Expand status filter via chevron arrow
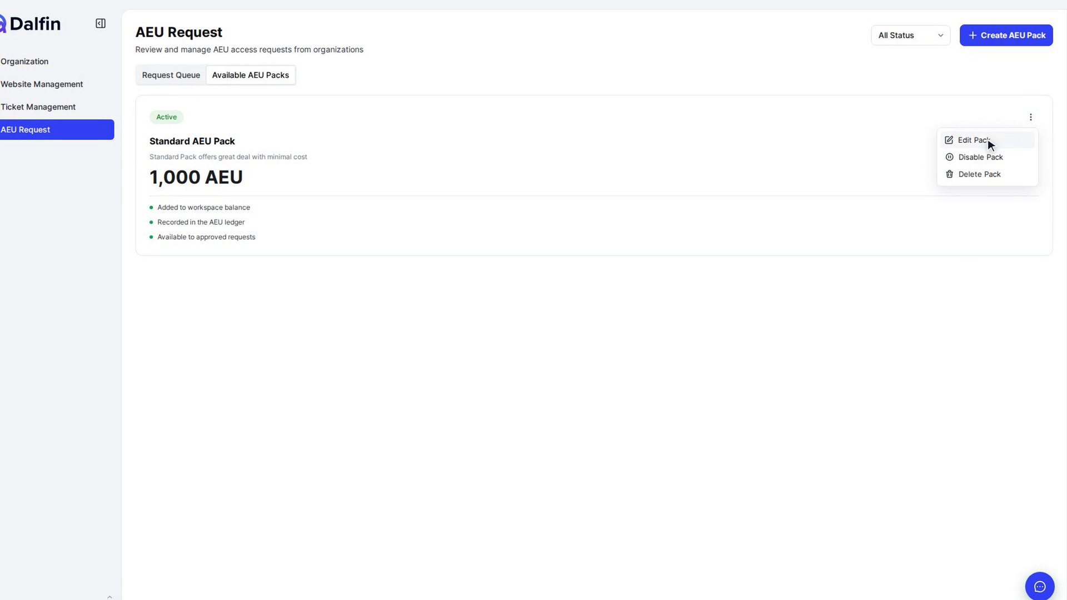Viewport: 1067px width, 600px height. [x=940, y=36]
